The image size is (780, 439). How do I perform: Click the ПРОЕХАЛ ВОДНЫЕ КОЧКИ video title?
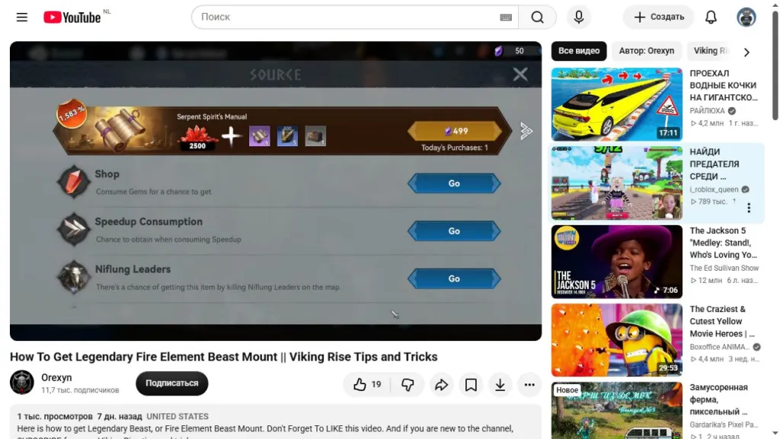[724, 85]
